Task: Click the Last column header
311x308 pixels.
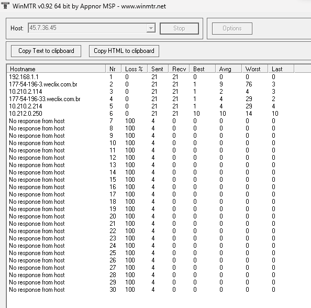Action: tap(281, 69)
